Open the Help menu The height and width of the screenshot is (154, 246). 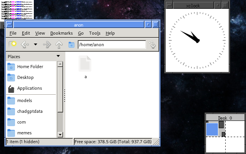tap(110, 33)
